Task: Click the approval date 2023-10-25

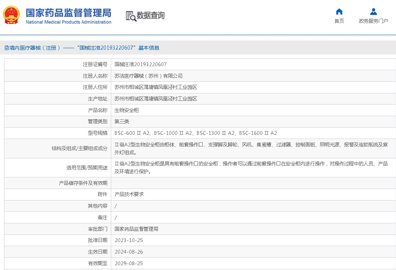Action: tap(129, 240)
